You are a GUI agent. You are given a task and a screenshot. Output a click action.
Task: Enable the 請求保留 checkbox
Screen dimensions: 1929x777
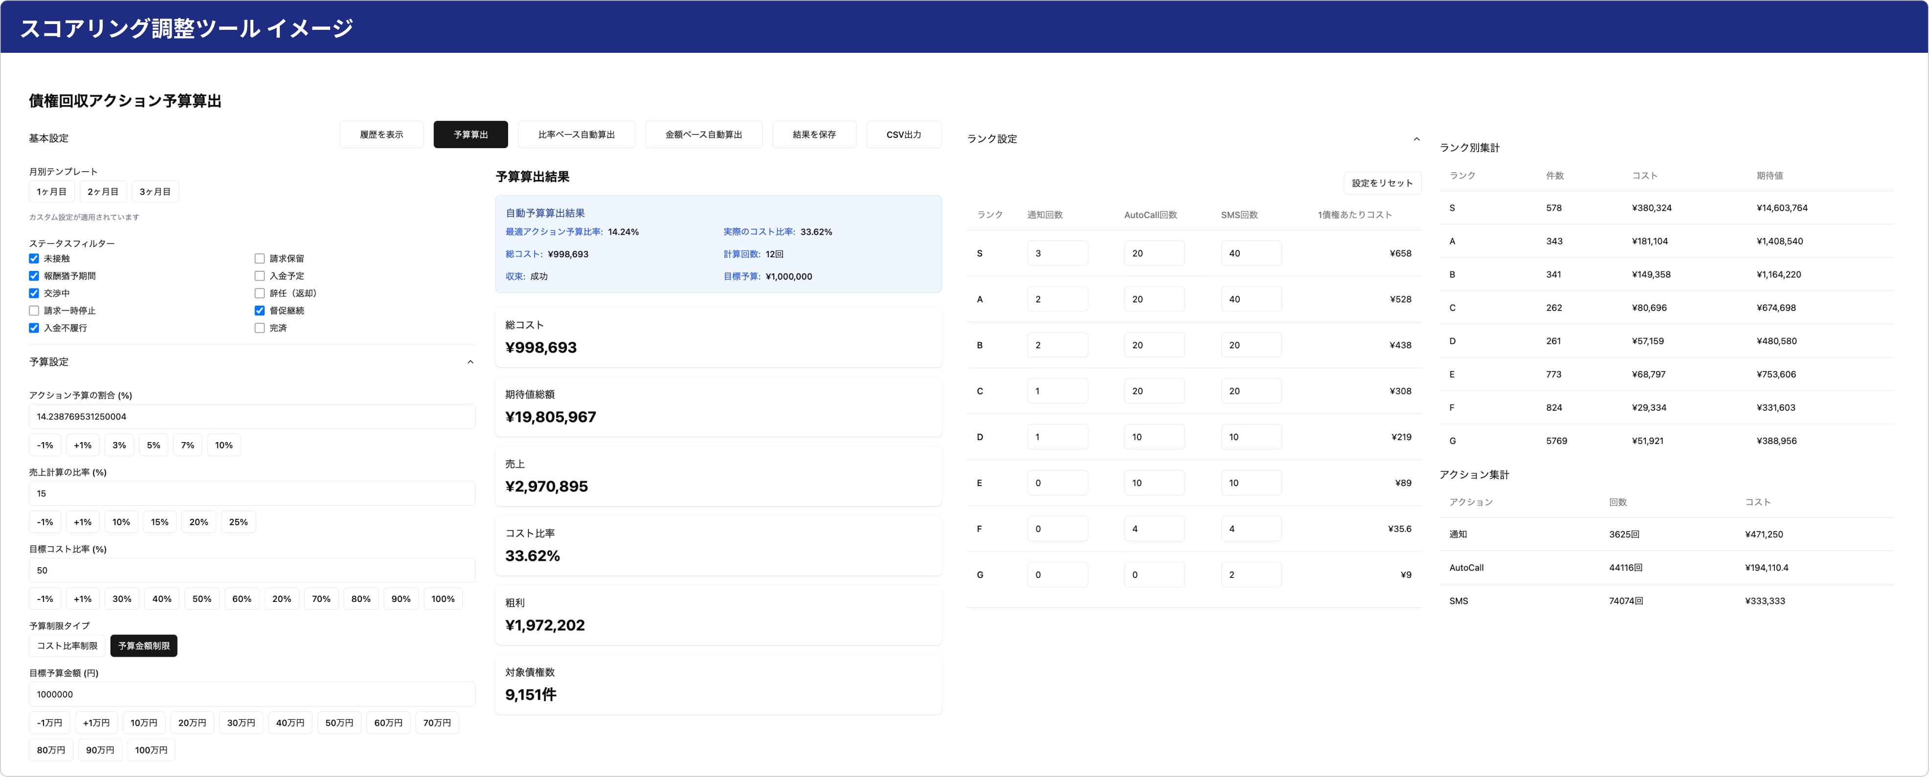pos(260,259)
